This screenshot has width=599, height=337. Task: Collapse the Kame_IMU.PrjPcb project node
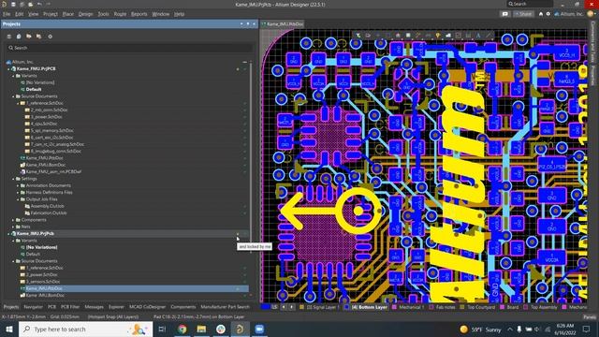8,233
